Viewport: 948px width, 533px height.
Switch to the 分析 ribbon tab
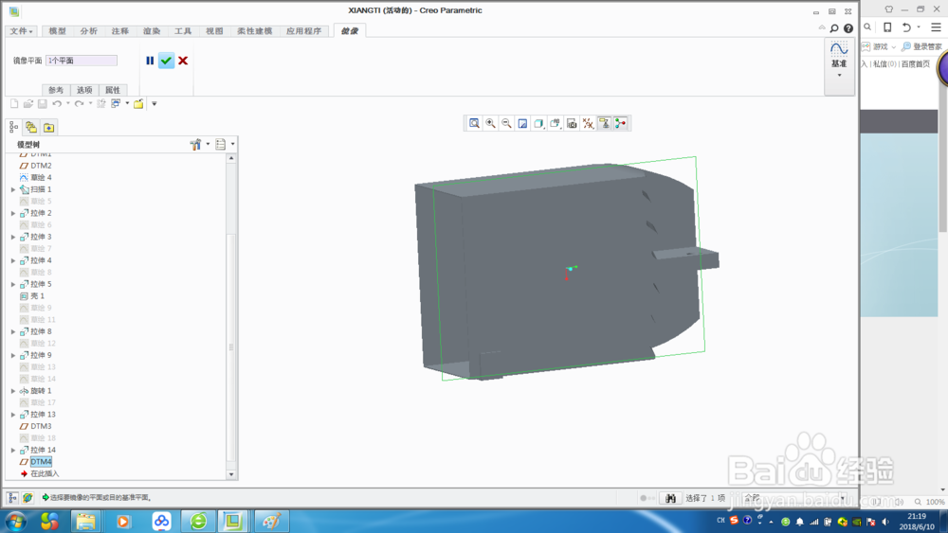pyautogui.click(x=89, y=31)
